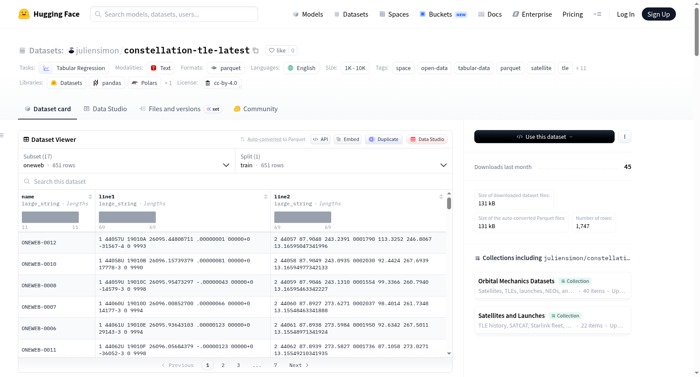The image size is (700, 377).
Task: Click the sort icon on the name column
Action: (90, 197)
